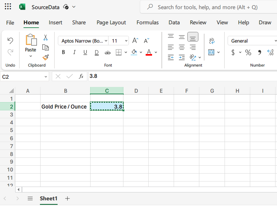This screenshot has width=277, height=207.
Task: Switch to the Formulas ribbon tab
Action: click(x=147, y=22)
